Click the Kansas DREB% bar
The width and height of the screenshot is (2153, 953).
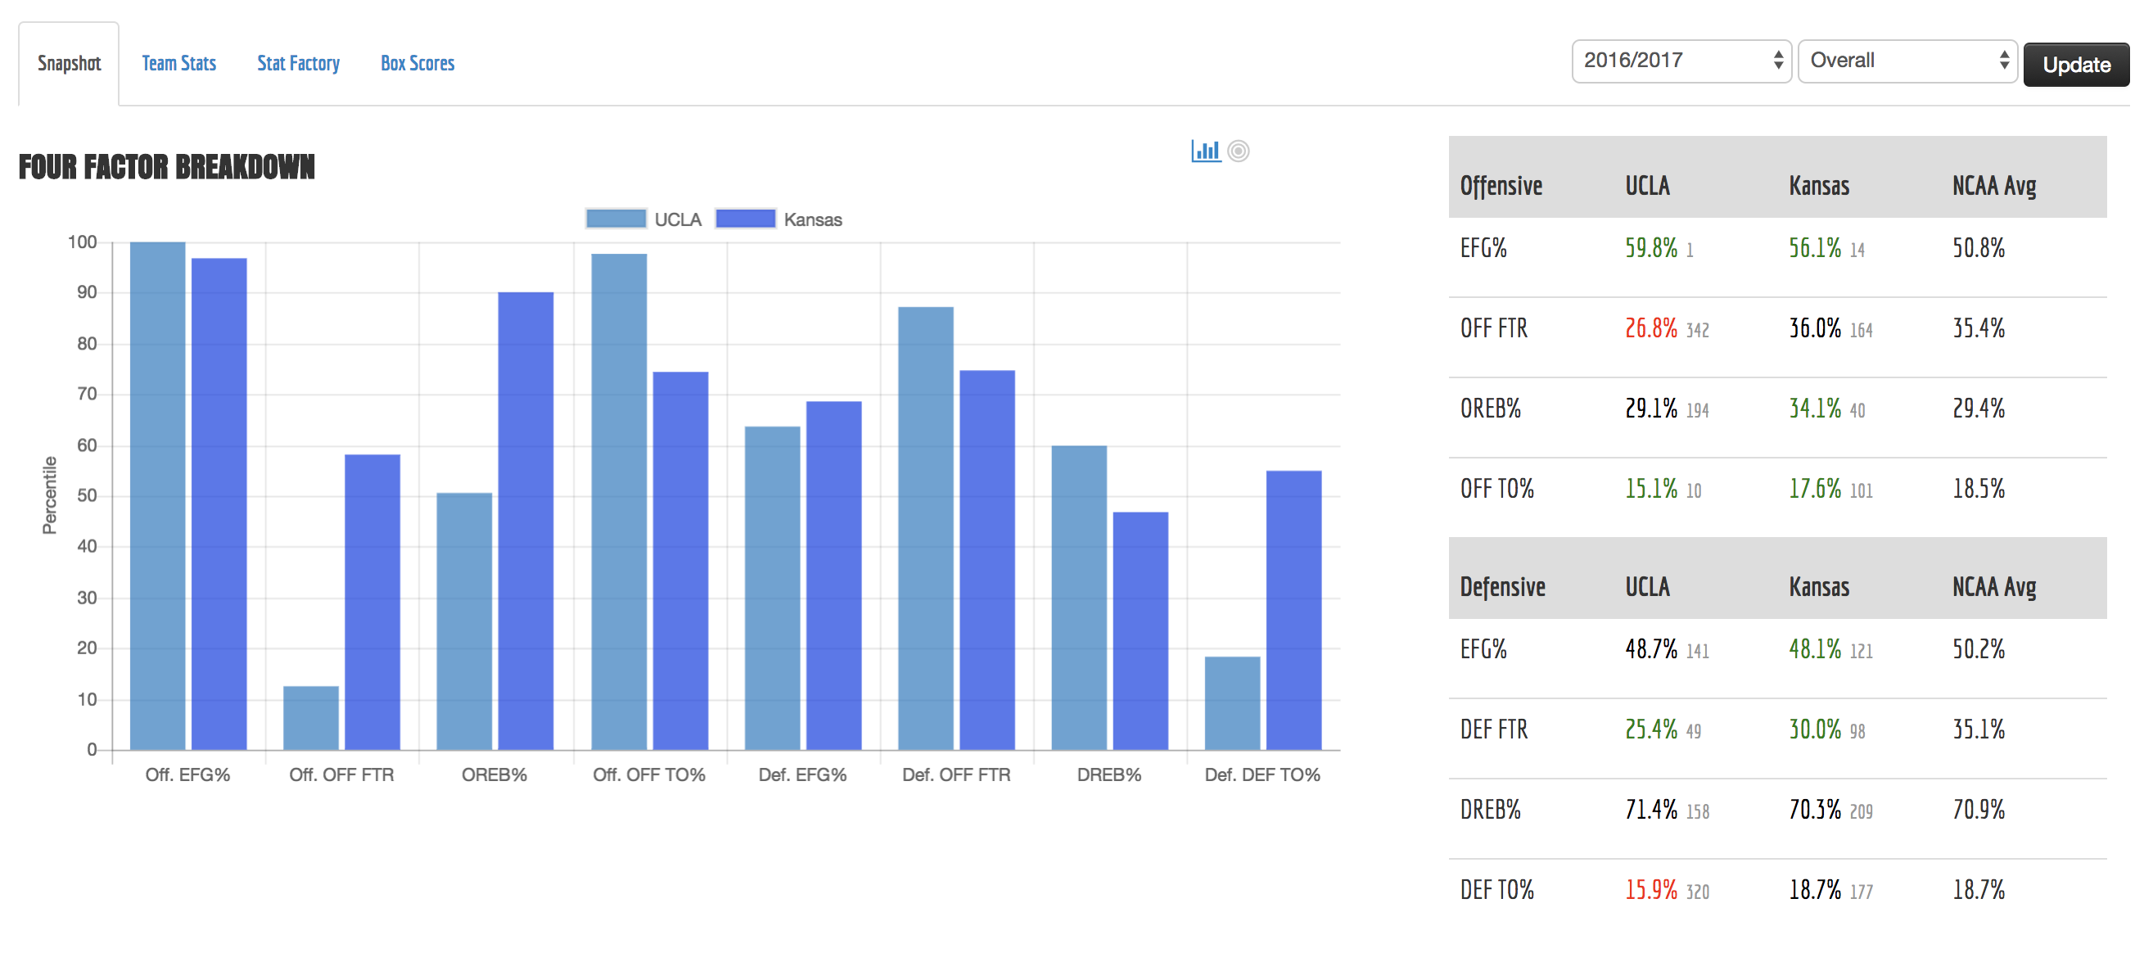tap(1140, 631)
